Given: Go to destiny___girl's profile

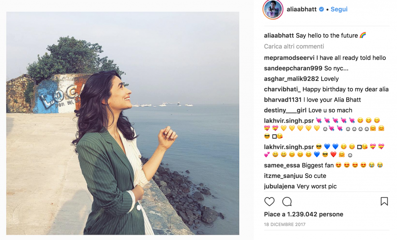Looking at the screenshot, I should click(285, 110).
